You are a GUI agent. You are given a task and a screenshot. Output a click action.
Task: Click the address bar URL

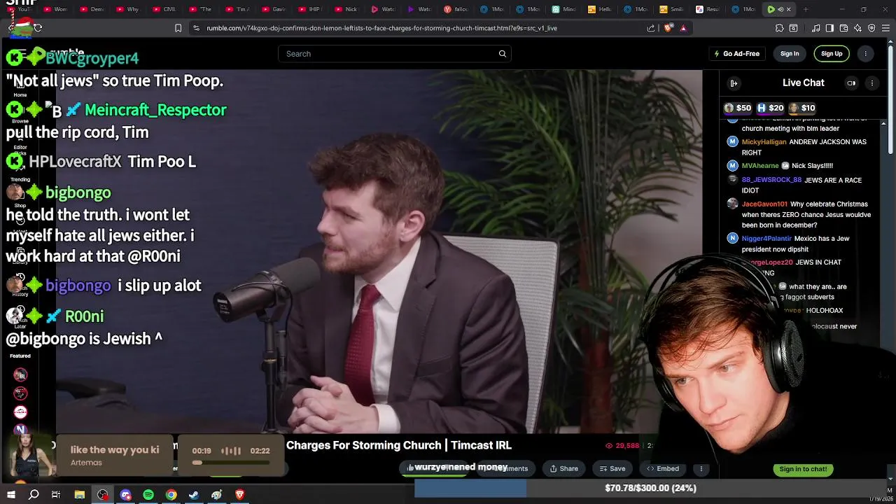[381, 28]
